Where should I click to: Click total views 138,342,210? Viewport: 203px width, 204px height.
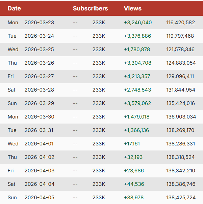coord(181,171)
